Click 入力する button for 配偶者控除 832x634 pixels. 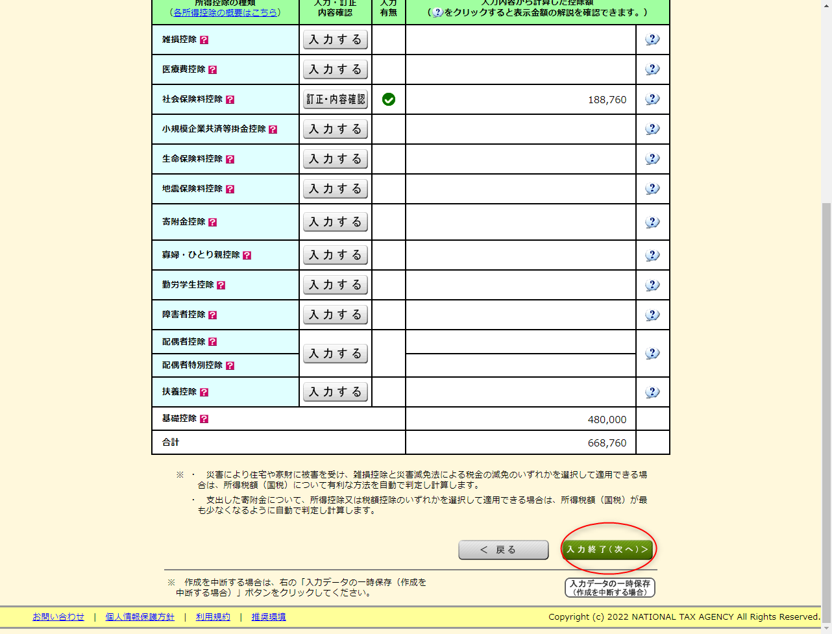pos(336,354)
